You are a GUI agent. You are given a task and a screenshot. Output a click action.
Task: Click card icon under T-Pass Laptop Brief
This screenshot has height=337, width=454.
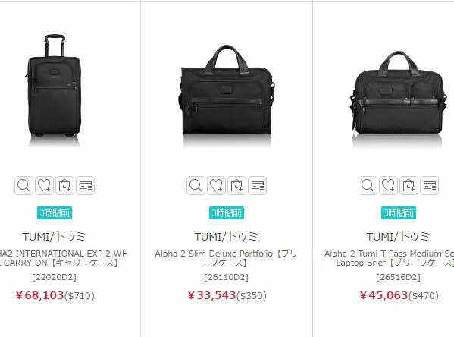(430, 185)
